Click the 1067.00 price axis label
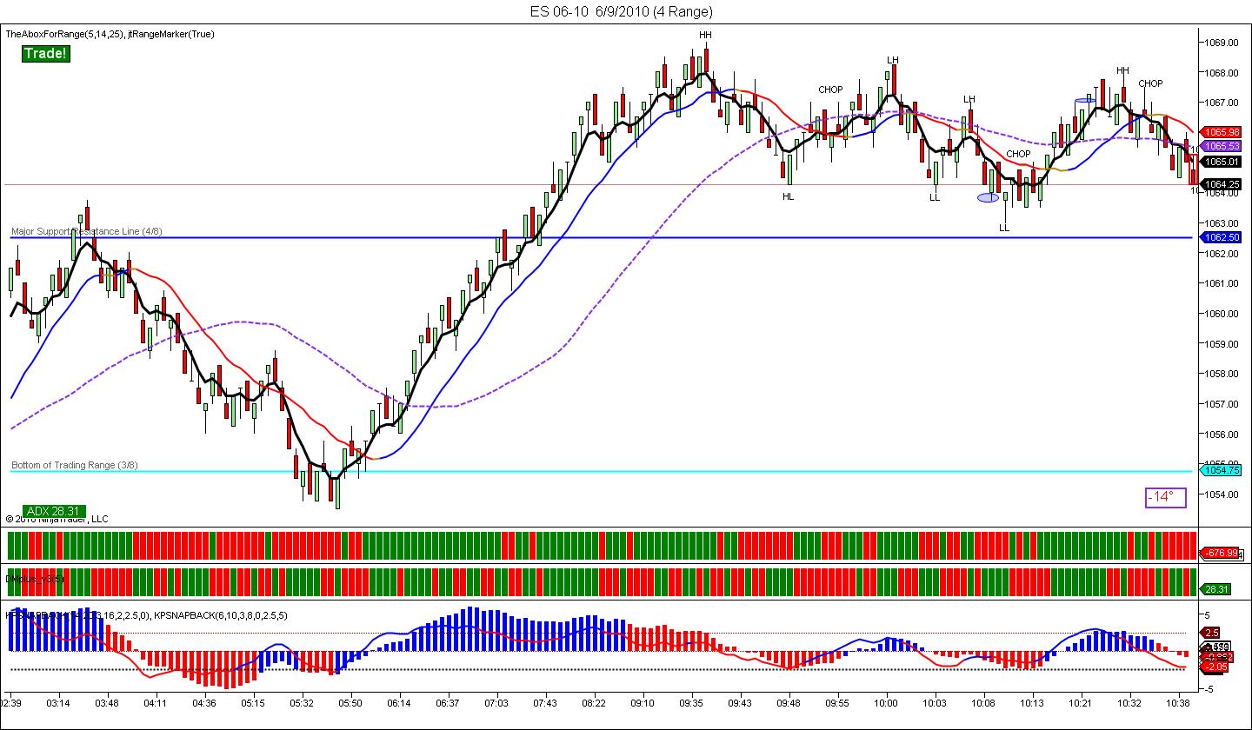This screenshot has height=730, width=1252. (x=1221, y=103)
